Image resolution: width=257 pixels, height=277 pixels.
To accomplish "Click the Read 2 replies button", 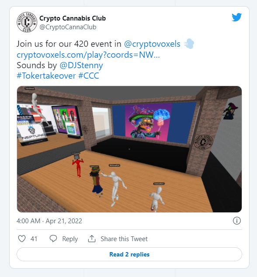I will coord(129,254).
